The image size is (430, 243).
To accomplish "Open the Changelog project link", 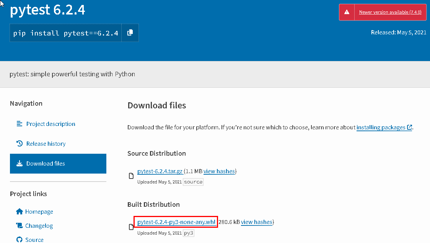I will [x=39, y=226].
